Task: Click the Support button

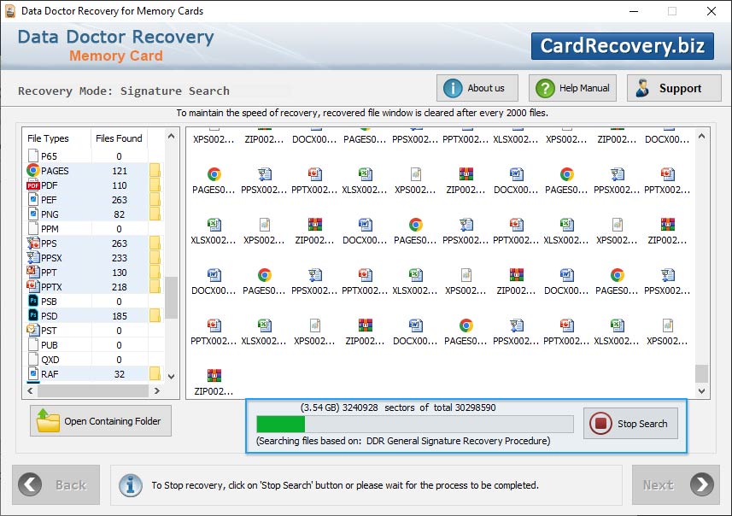Action: (x=674, y=88)
